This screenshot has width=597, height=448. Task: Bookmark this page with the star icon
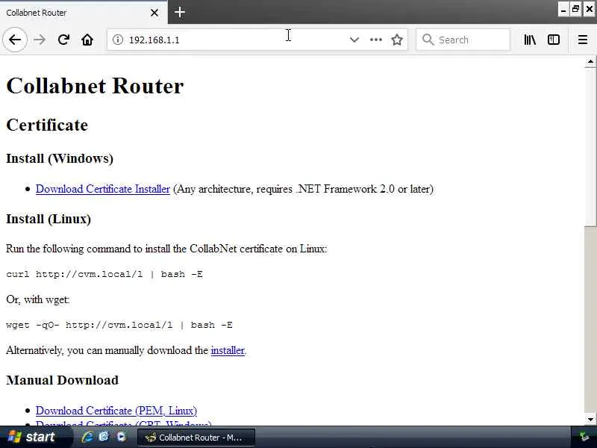click(x=397, y=40)
